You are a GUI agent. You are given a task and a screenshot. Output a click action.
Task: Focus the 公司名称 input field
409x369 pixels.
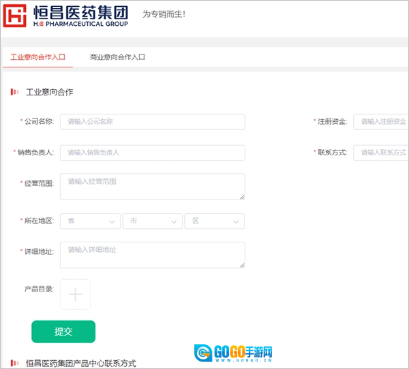pos(152,122)
